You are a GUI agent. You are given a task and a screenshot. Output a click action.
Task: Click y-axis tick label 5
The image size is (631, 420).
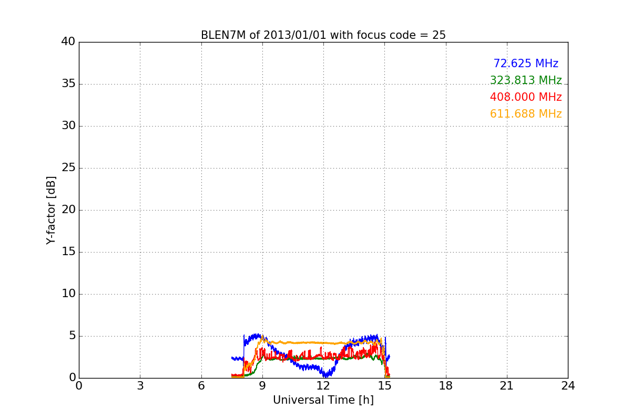(72, 336)
